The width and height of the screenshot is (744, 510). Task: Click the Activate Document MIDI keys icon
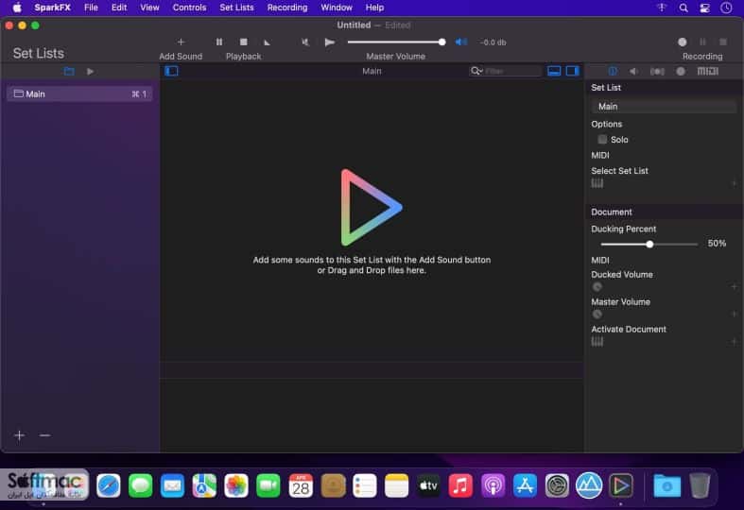(x=597, y=342)
